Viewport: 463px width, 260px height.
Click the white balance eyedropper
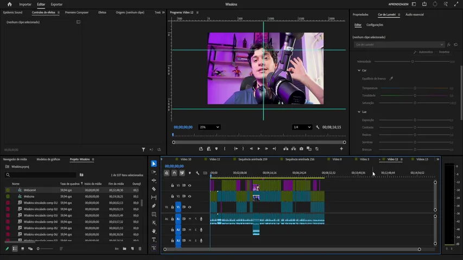[x=391, y=79]
